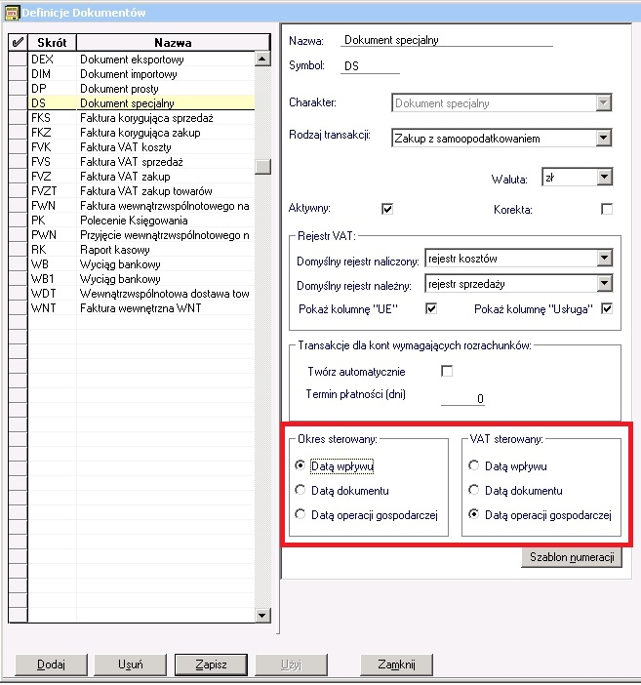Save with the Zapisz button
The image size is (641, 685).
[x=211, y=665]
